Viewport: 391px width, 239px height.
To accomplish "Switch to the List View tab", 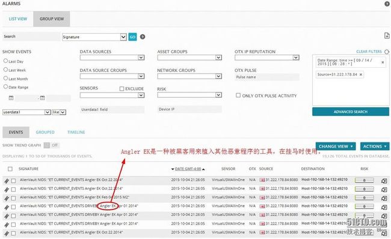I will 17,19.
